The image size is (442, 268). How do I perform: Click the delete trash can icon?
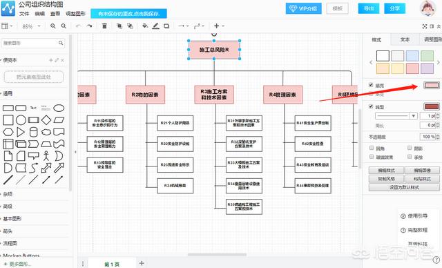pyautogui.click(x=104, y=26)
